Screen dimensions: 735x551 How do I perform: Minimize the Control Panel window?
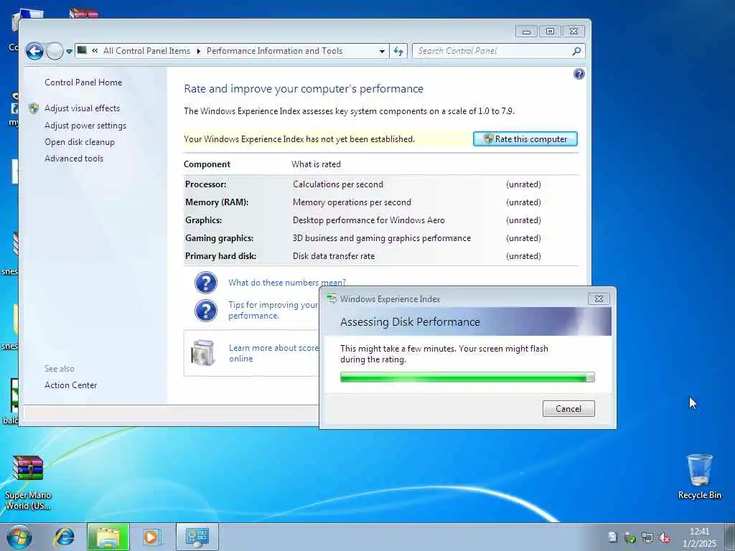tap(526, 32)
